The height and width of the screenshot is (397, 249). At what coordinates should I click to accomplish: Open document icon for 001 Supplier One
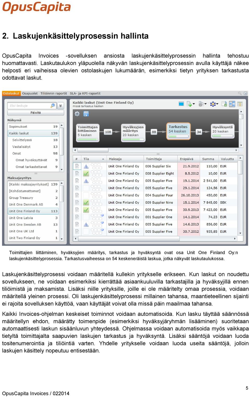[77, 217]
